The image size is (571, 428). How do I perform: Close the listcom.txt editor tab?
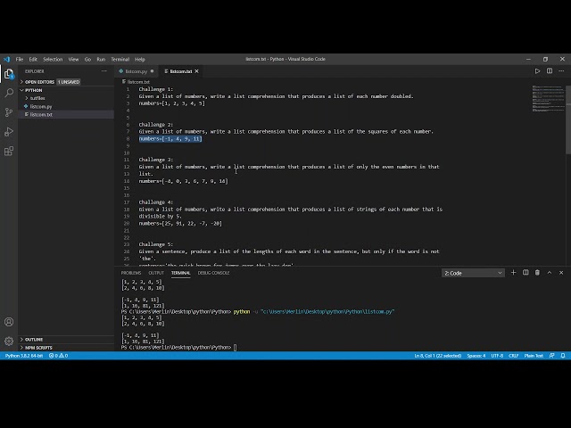click(196, 71)
